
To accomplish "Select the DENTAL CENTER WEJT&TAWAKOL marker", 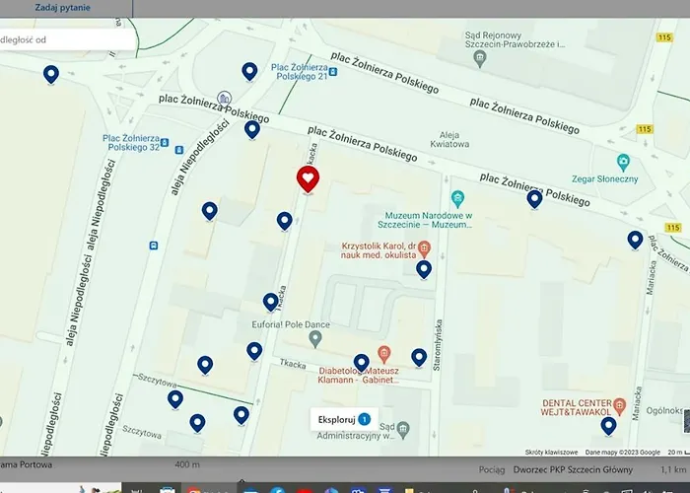I will point(619,404).
